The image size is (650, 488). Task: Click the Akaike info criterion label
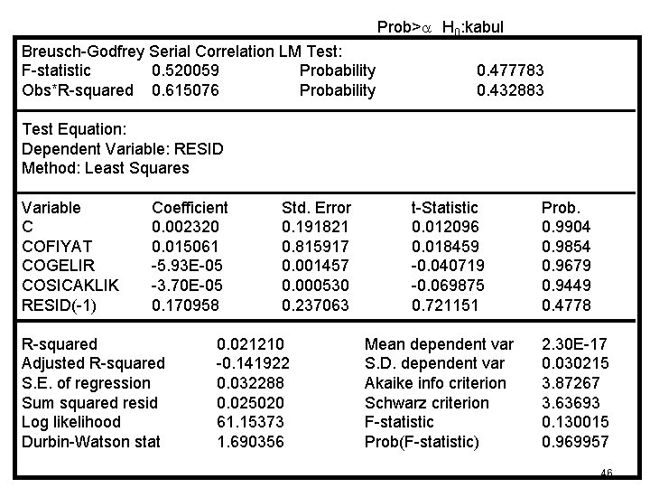[435, 383]
